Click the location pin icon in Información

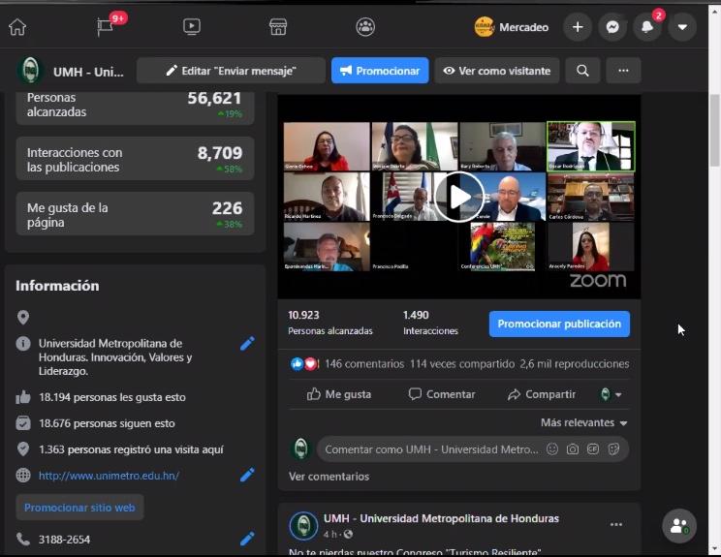(23, 317)
